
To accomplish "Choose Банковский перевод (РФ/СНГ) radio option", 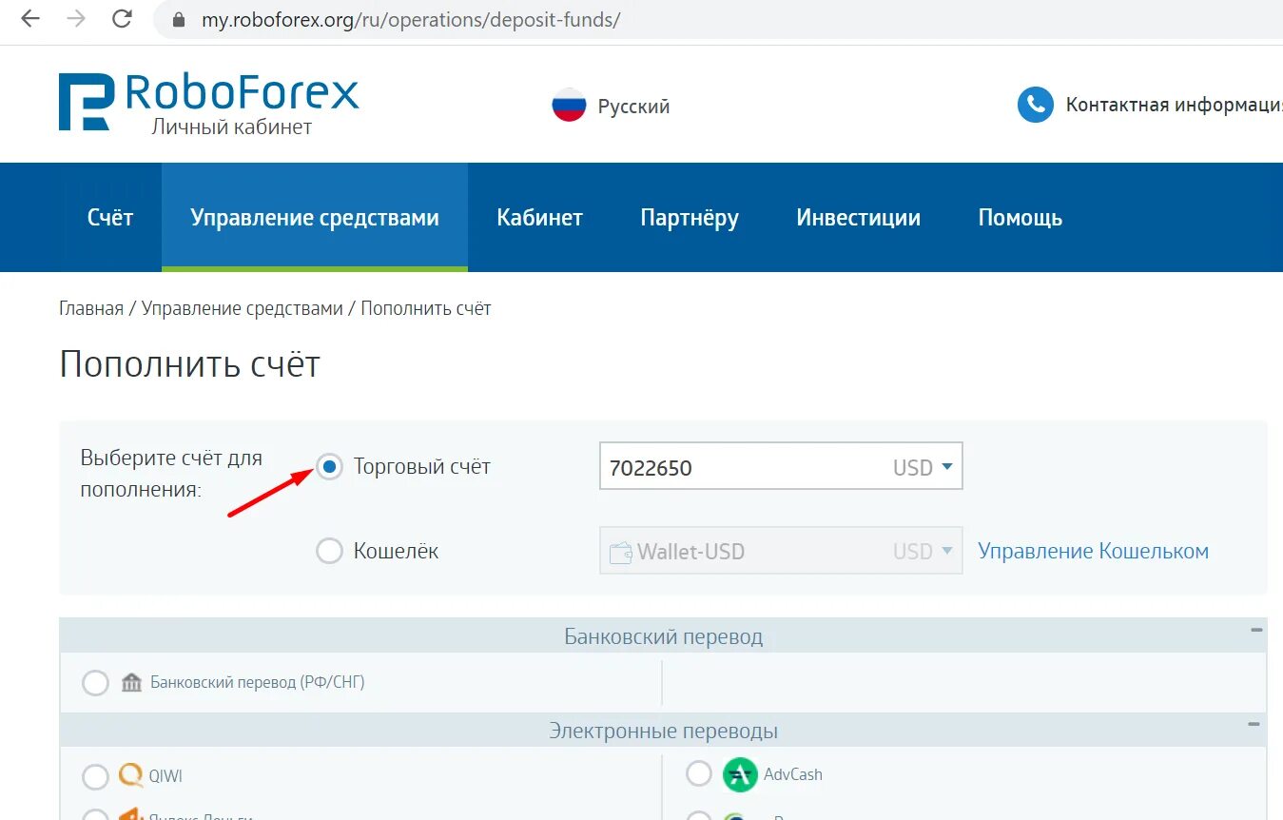I will 95,683.
